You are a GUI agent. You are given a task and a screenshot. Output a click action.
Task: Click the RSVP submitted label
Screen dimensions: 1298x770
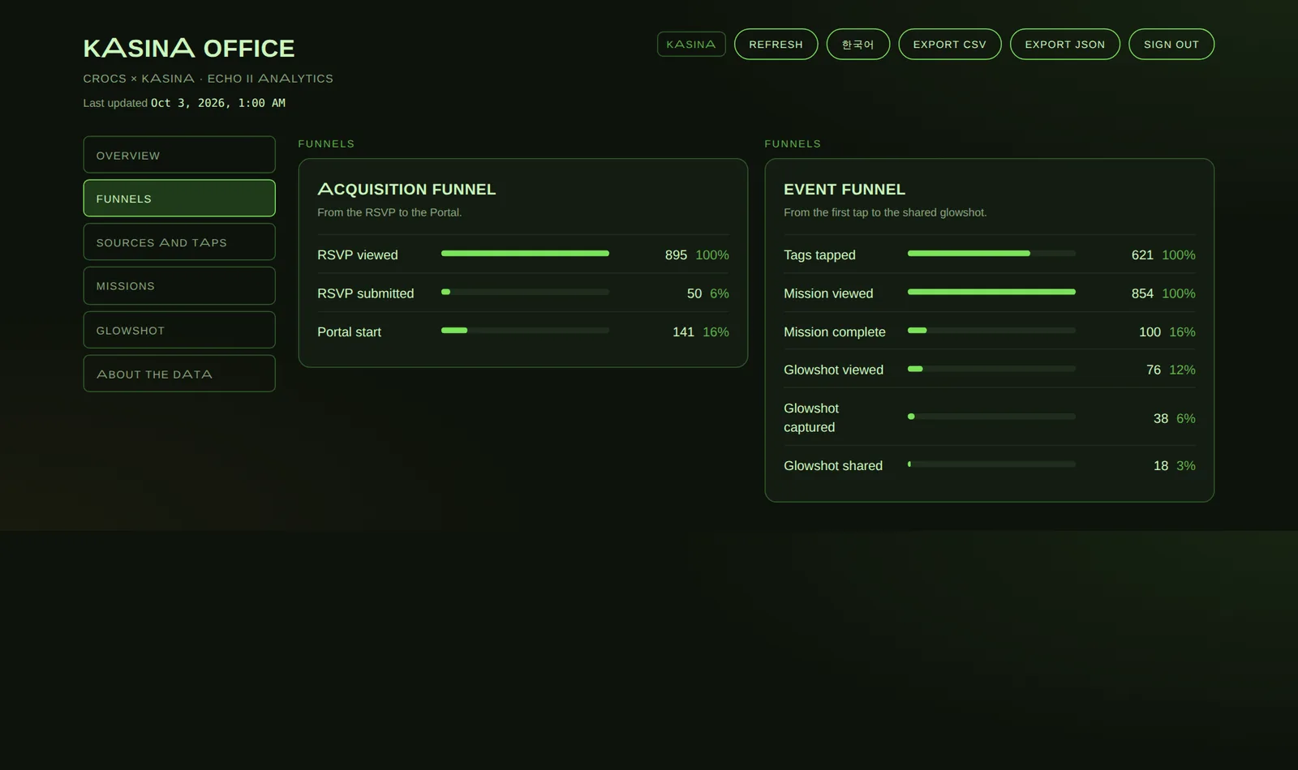[x=365, y=293]
